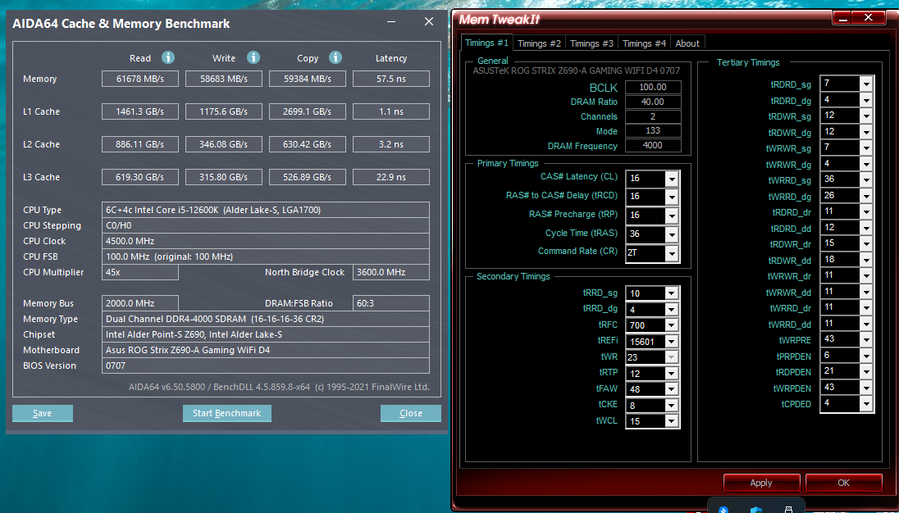Open the tRDRD_sg dropdown
Screen dimensions: 899x513
865,84
